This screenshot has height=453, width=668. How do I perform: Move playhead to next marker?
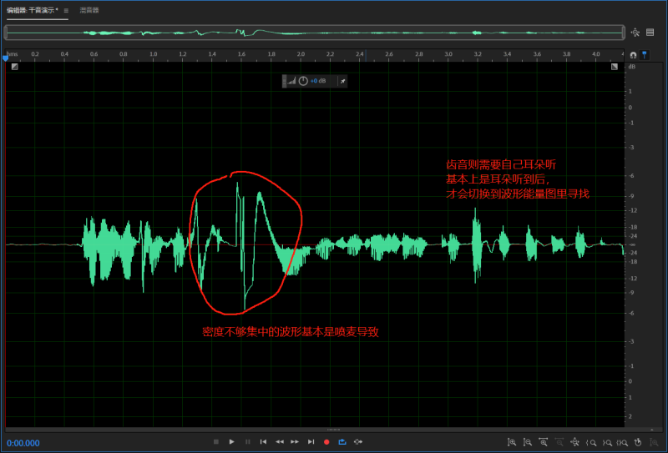(311, 441)
